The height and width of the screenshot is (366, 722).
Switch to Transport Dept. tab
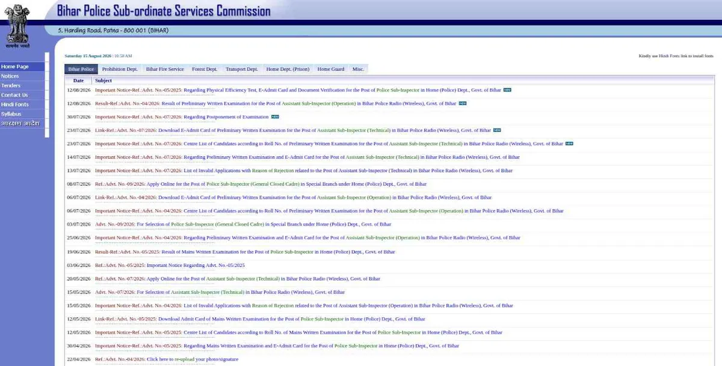point(242,69)
